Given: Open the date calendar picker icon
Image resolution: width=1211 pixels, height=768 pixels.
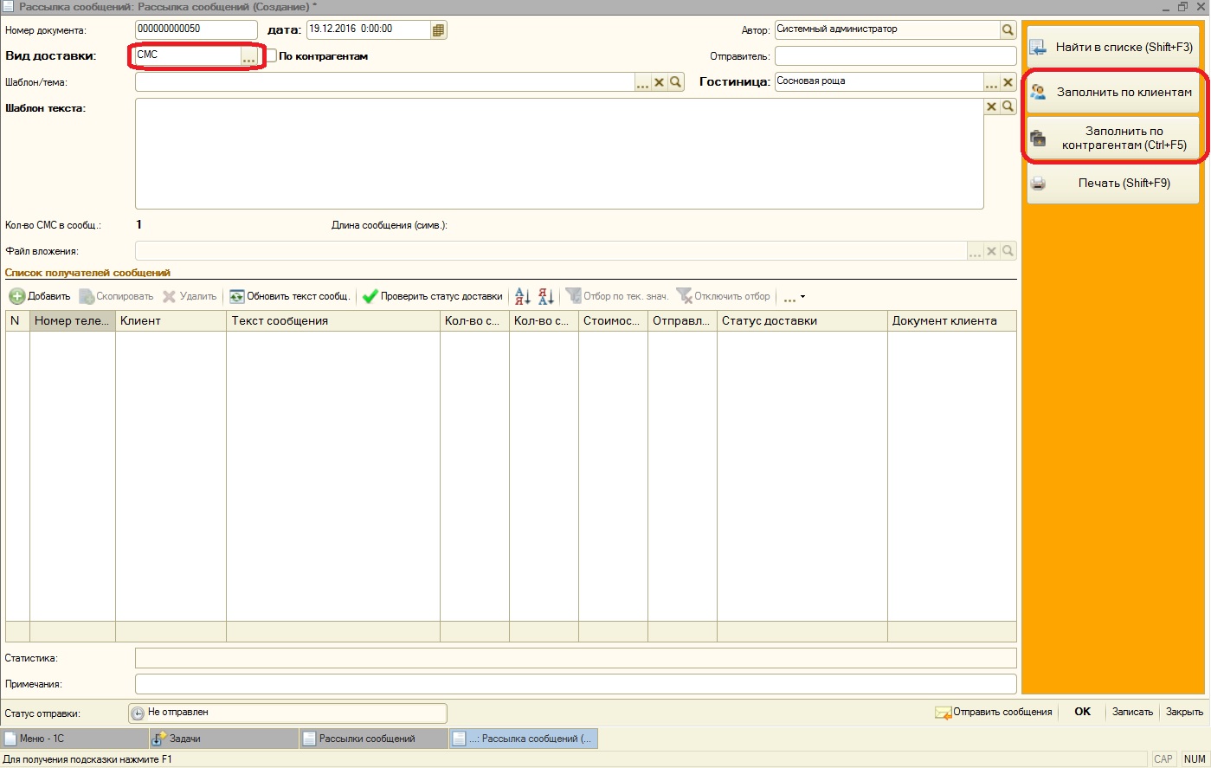Looking at the screenshot, I should pos(438,29).
